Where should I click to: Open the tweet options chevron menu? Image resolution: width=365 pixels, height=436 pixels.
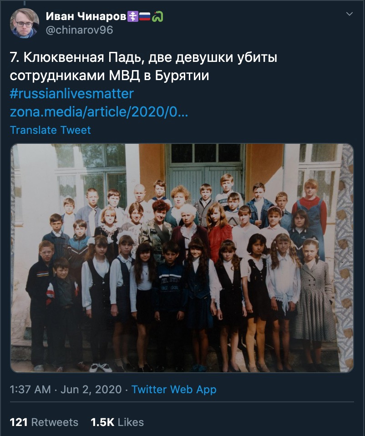tap(350, 14)
